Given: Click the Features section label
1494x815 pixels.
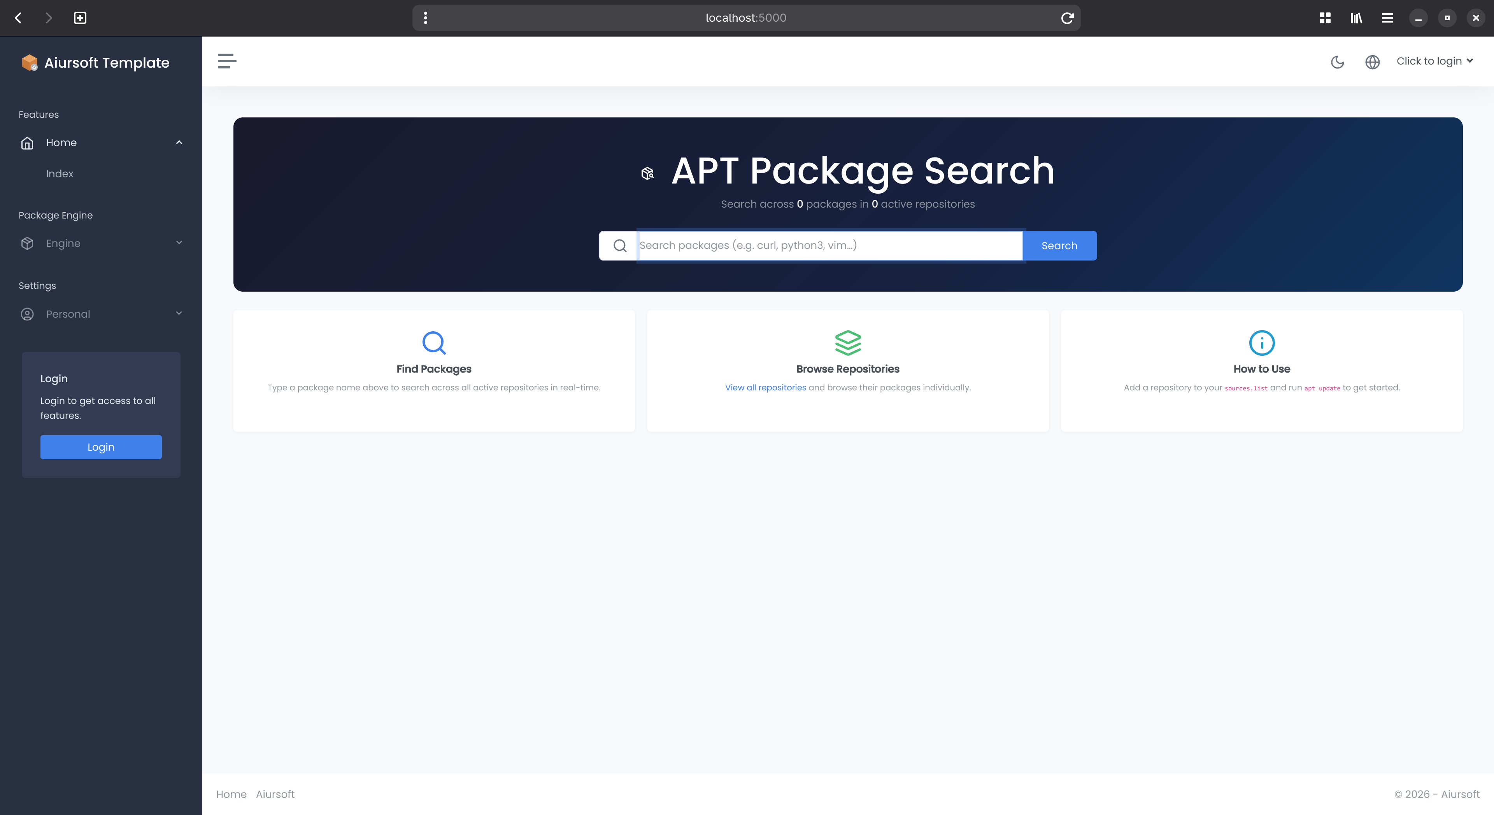Looking at the screenshot, I should click(39, 115).
